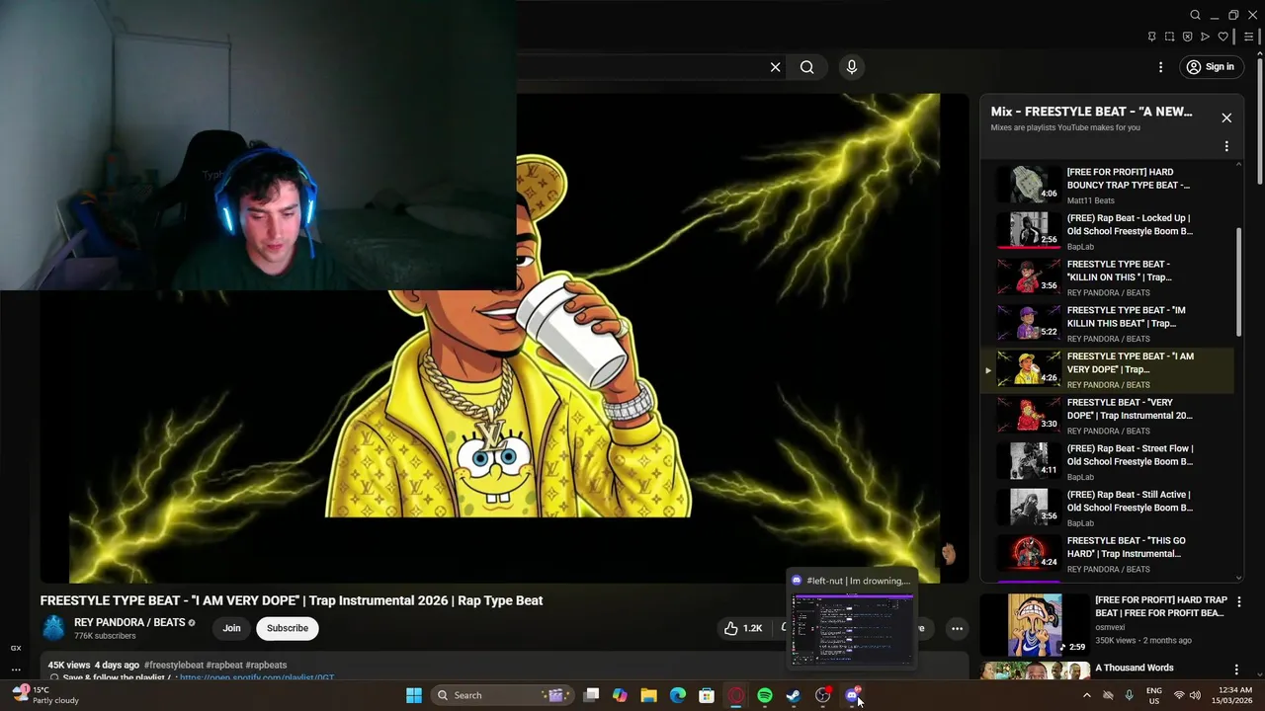Launch Copilot from the taskbar
1265x711 pixels.
(620, 695)
